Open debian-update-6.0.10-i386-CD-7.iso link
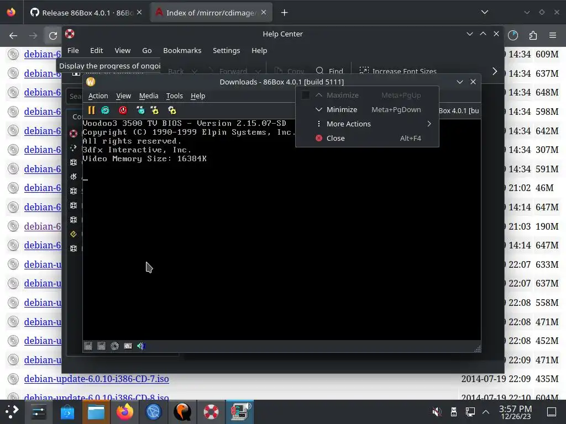566x424 pixels. [x=96, y=379]
